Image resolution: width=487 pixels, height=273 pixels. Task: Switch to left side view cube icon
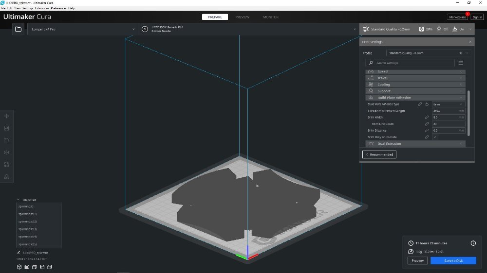[x=42, y=267]
